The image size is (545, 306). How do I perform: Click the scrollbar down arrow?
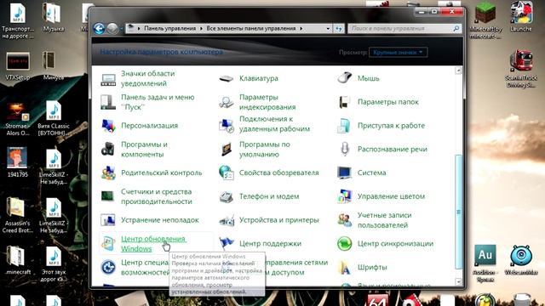click(458, 281)
